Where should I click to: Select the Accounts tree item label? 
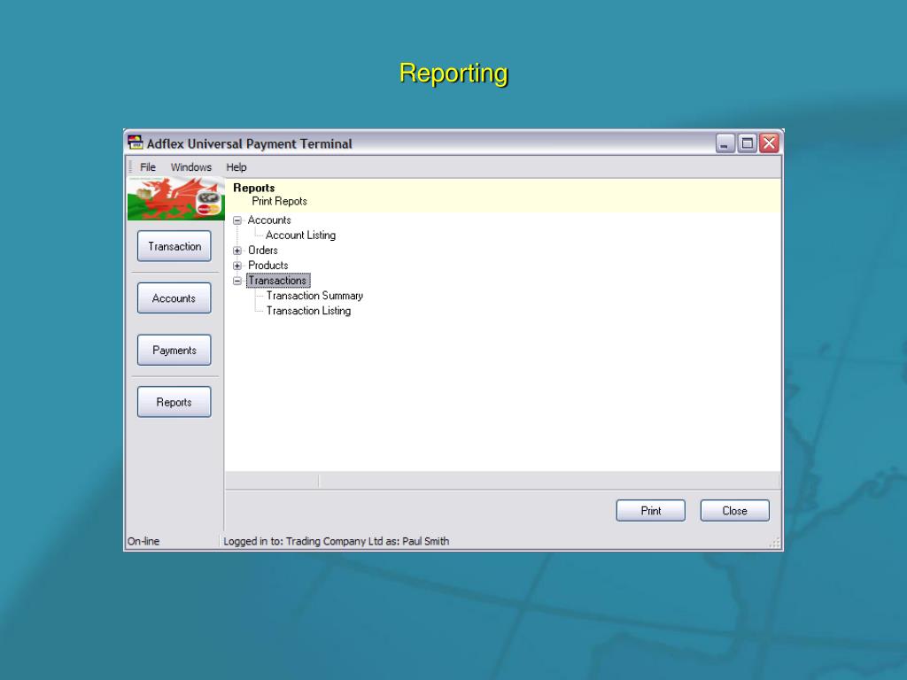(x=269, y=220)
